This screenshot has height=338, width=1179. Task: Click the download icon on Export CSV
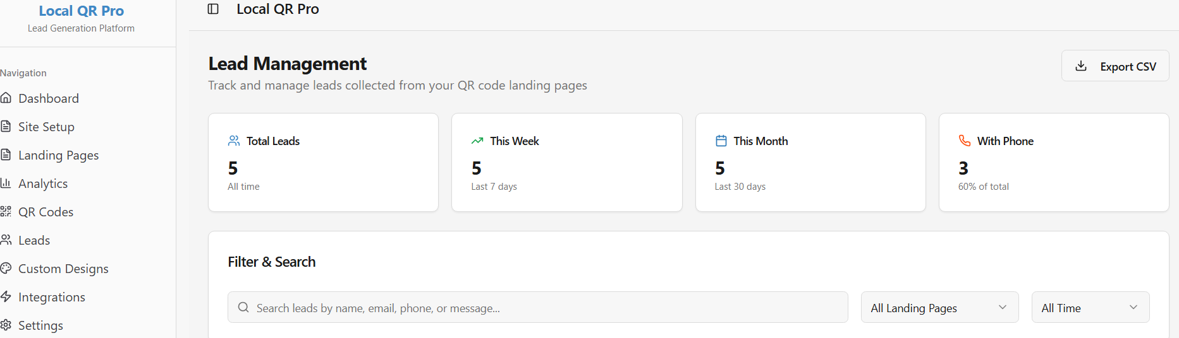pos(1081,66)
